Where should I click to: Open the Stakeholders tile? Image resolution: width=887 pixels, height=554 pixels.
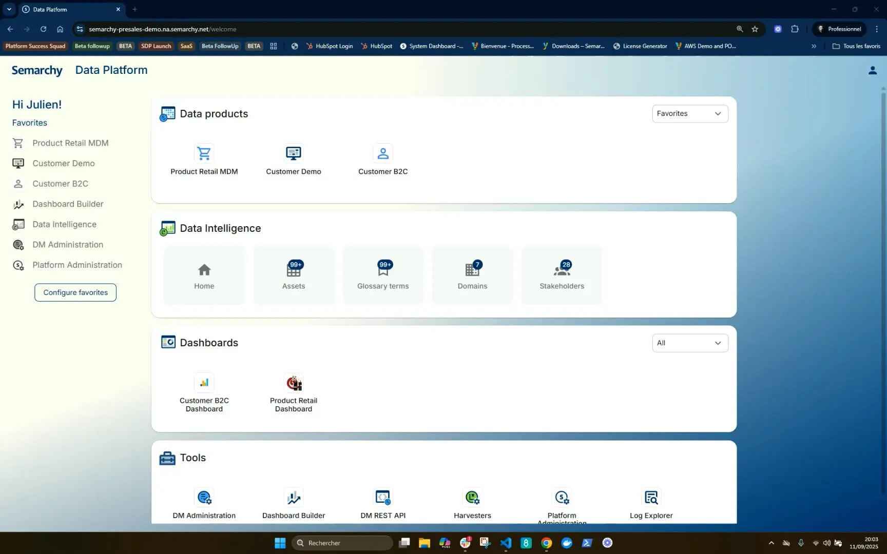point(562,275)
